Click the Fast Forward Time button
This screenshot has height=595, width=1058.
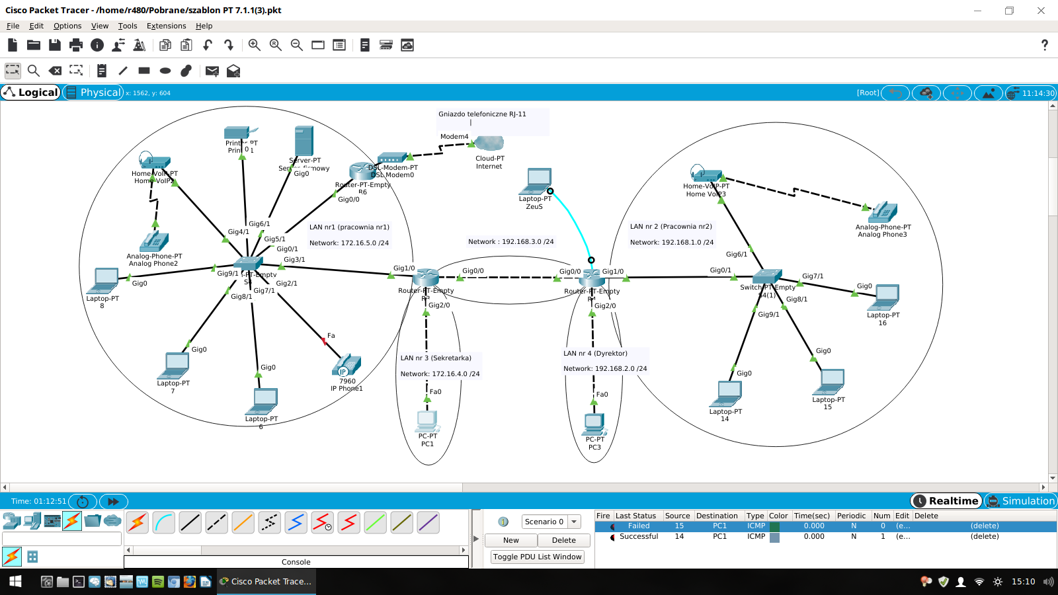point(113,502)
